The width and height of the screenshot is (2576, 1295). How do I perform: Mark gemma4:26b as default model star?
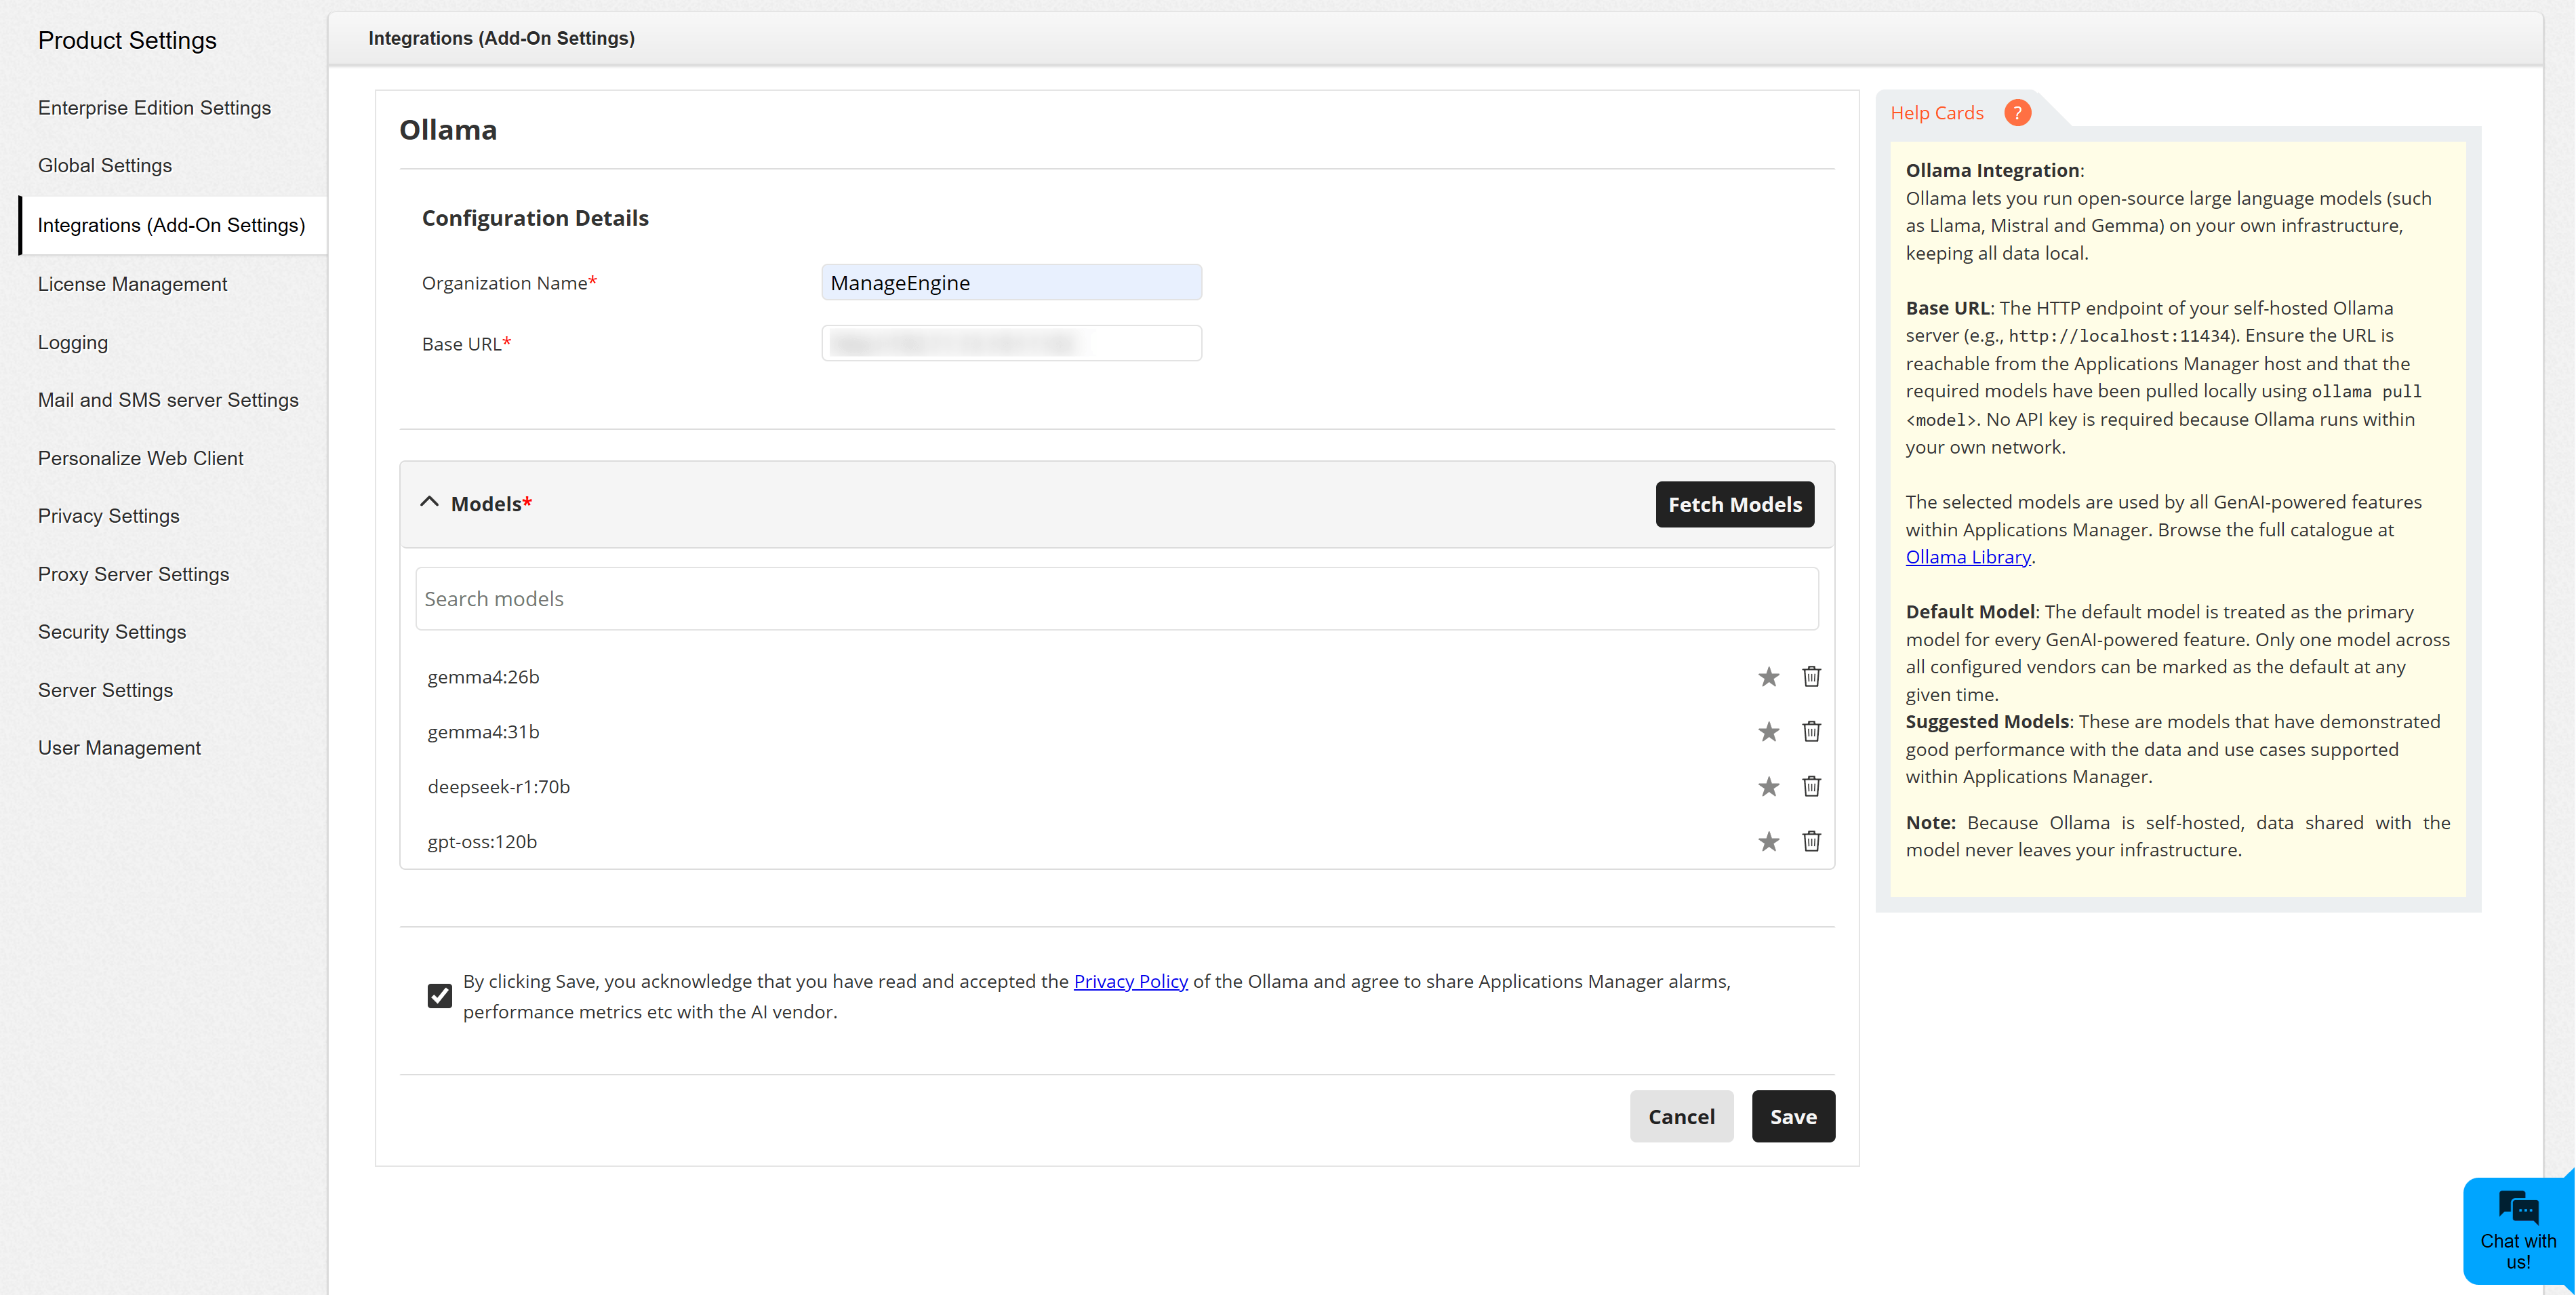[x=1768, y=677]
